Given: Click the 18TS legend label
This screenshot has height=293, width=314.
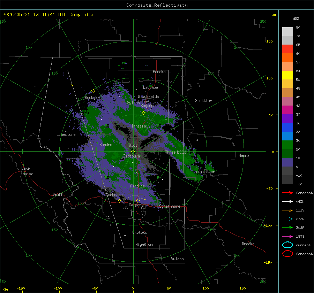Looking at the screenshot, I should [x=300, y=237].
